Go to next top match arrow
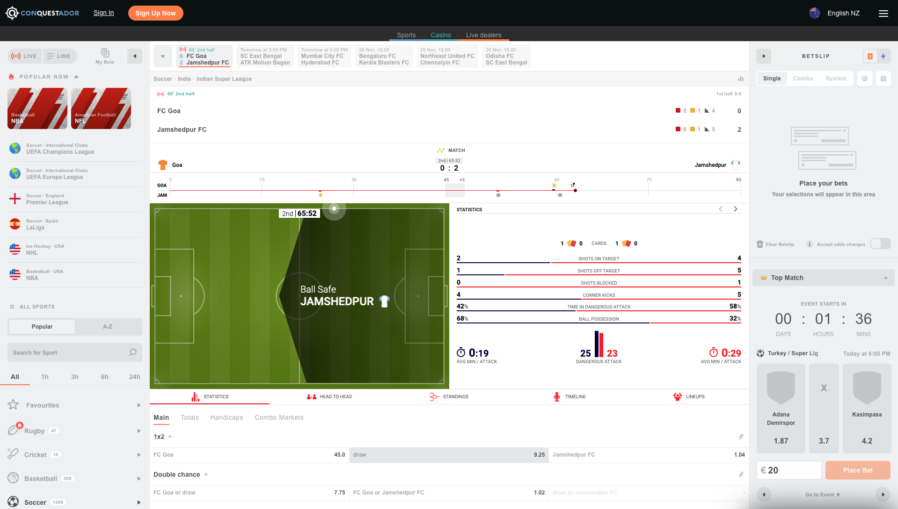Screen dimensions: 898x509 point(883,495)
